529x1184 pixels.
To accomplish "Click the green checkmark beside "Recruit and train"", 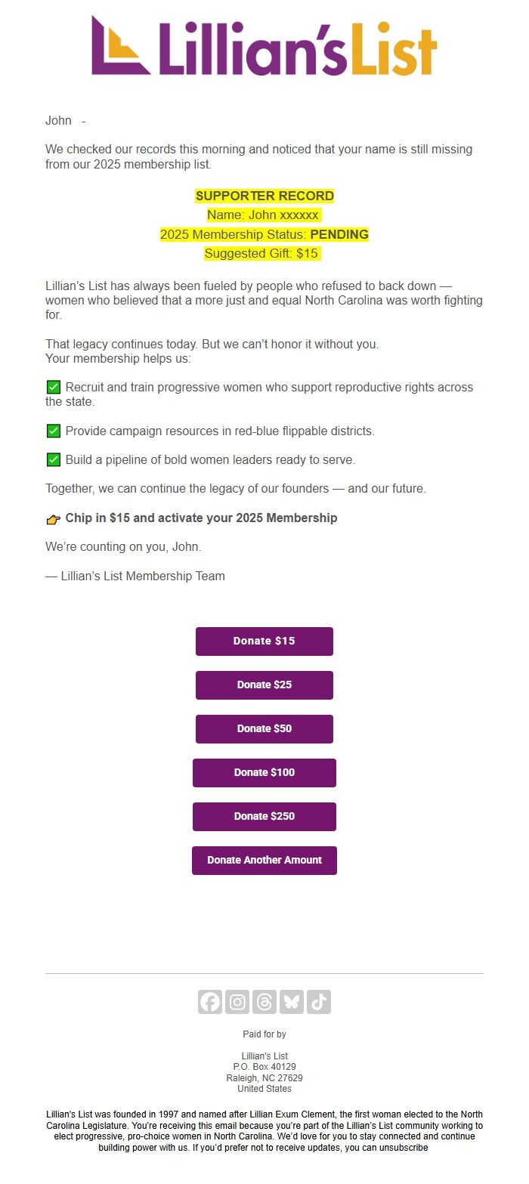I will coord(54,388).
